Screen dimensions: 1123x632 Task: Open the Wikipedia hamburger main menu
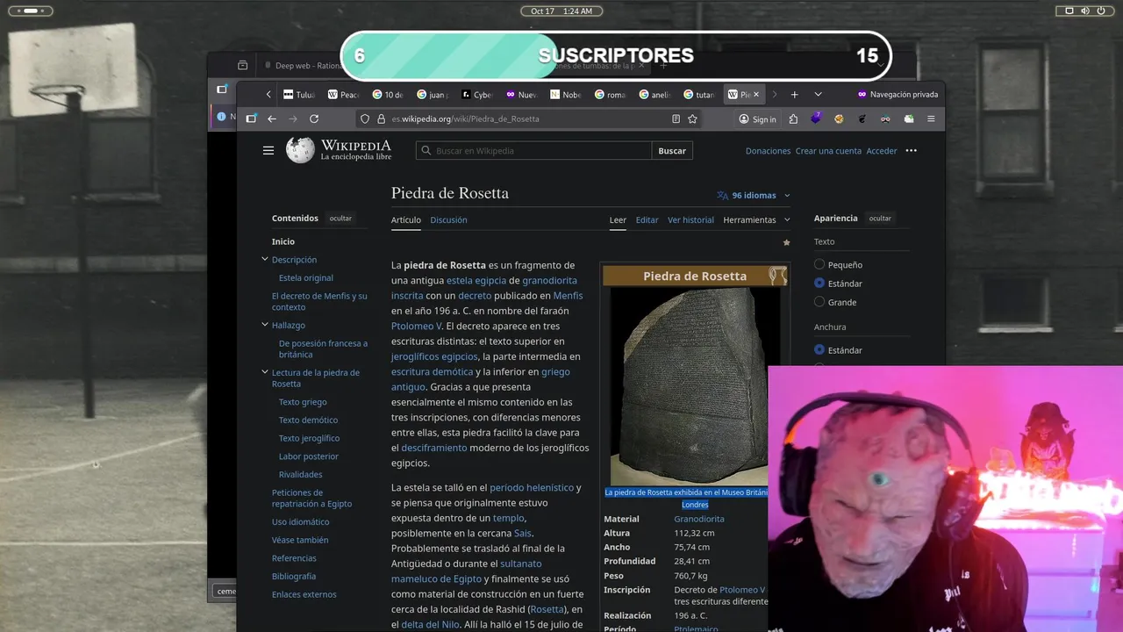(268, 150)
